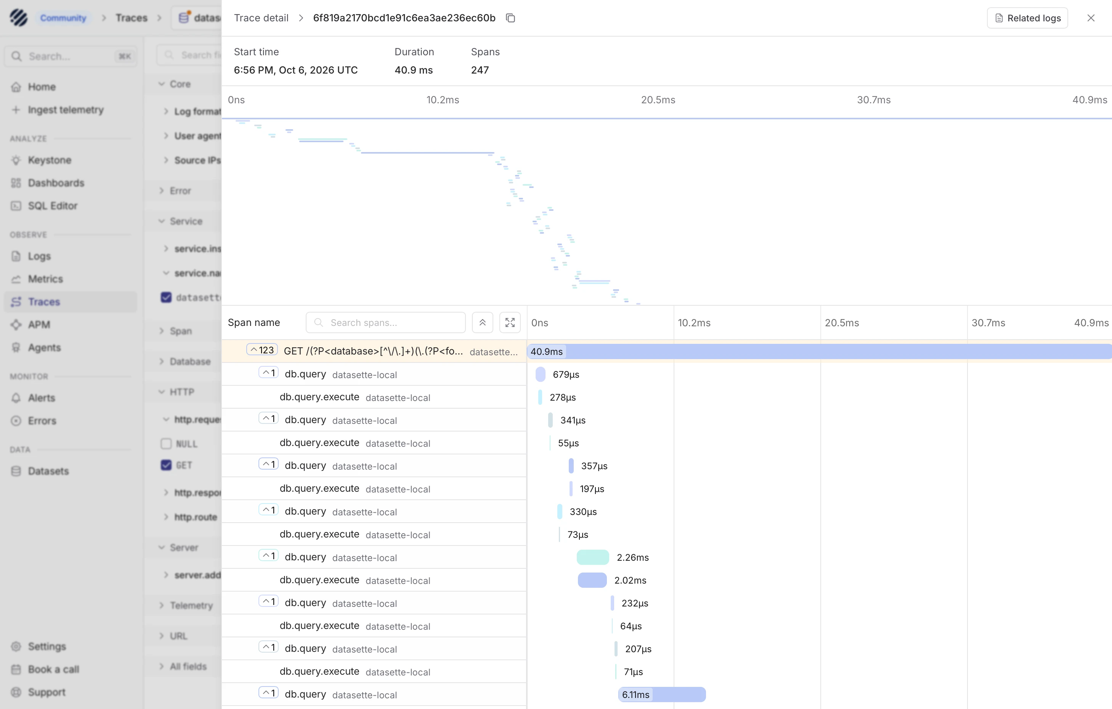Go to Logs in the sidebar

[x=39, y=257]
